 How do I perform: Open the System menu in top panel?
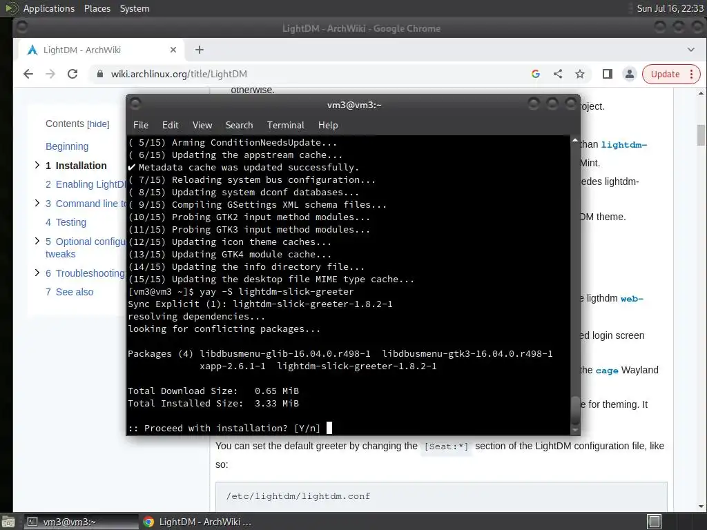click(135, 8)
